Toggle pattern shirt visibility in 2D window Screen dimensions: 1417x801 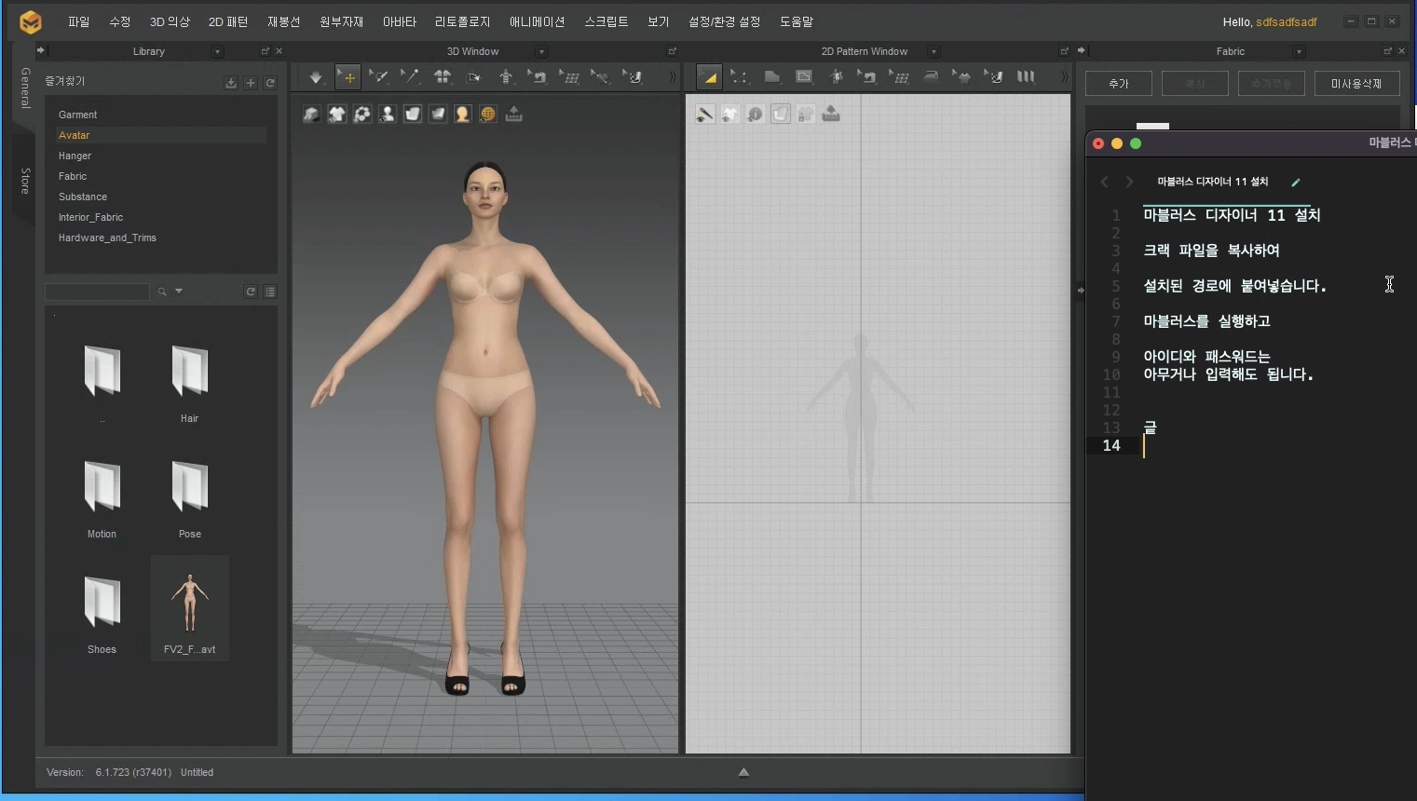coord(730,114)
